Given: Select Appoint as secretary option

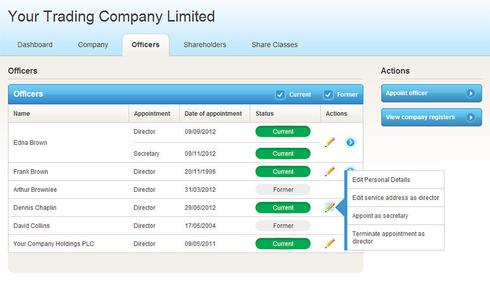Looking at the screenshot, I should 380,216.
